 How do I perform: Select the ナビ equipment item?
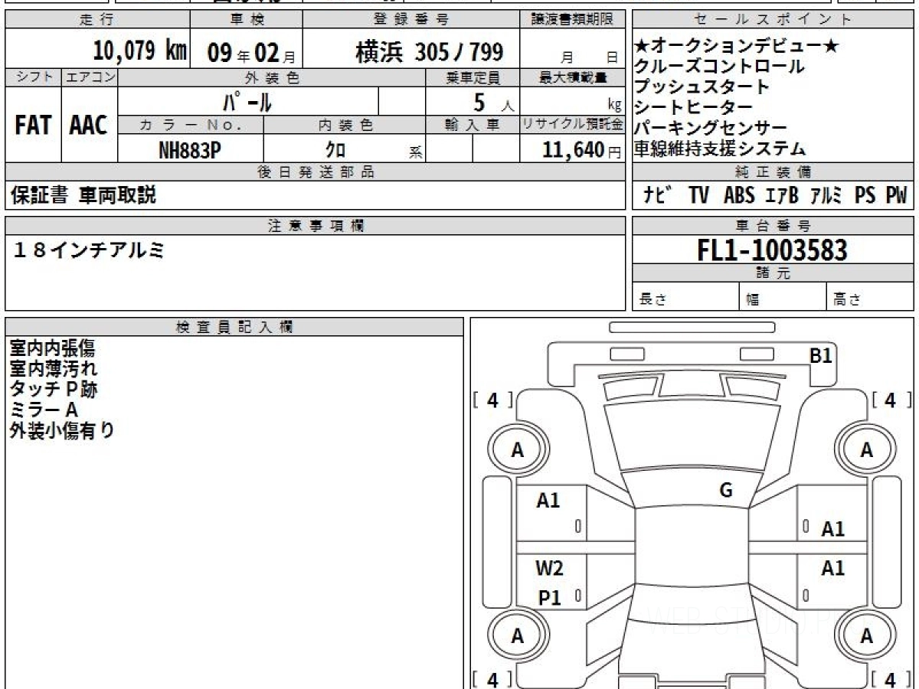pyautogui.click(x=657, y=195)
